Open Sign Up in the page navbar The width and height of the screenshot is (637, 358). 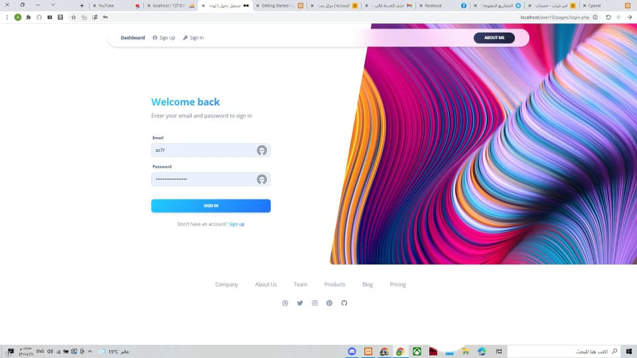pyautogui.click(x=164, y=38)
